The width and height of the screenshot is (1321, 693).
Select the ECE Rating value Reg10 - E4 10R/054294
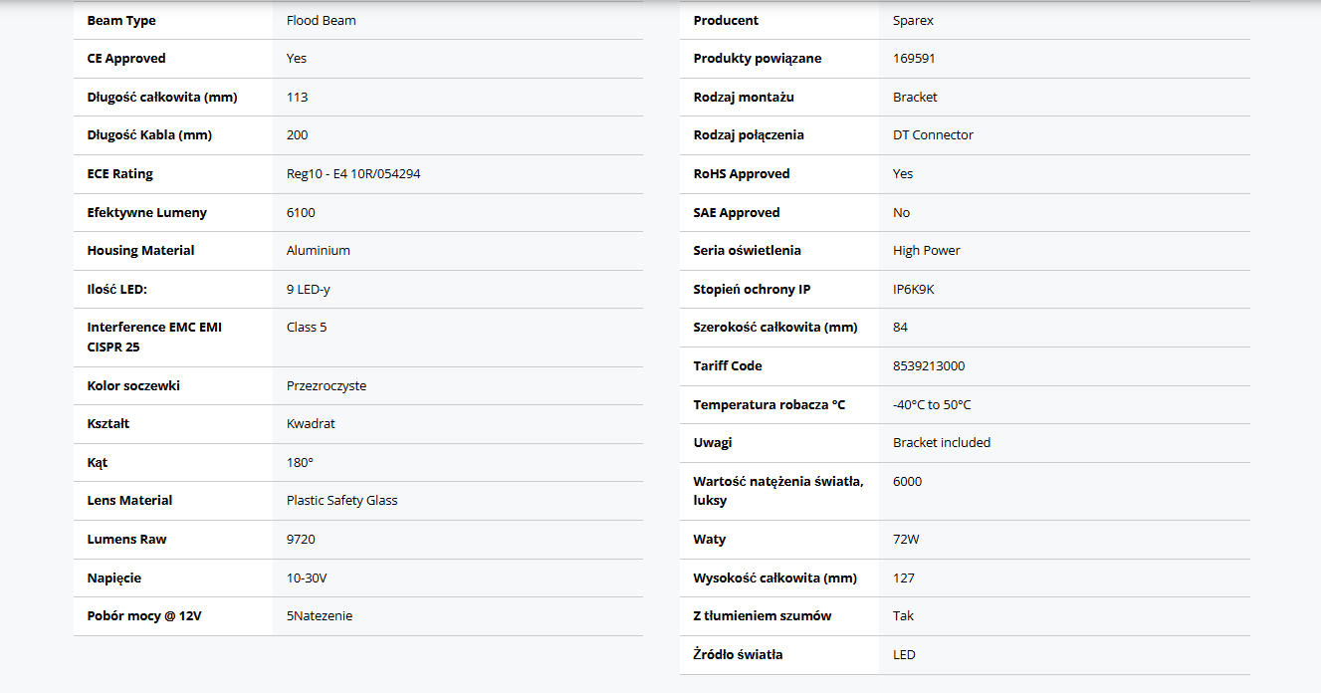pos(353,174)
